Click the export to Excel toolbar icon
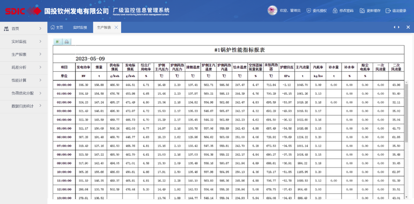414x204 pixels. tap(58, 42)
